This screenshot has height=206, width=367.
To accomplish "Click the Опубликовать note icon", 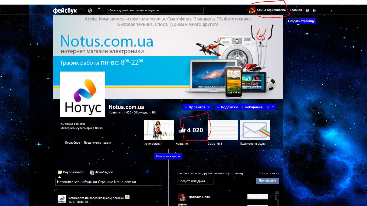I will click(60, 172).
